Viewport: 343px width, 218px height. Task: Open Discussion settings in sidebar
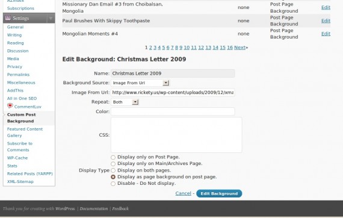tap(17, 51)
